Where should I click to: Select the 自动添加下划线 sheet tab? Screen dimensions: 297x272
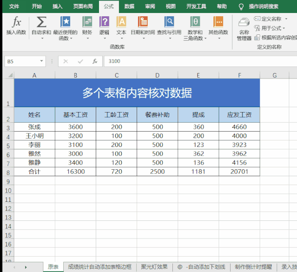pos(201,267)
